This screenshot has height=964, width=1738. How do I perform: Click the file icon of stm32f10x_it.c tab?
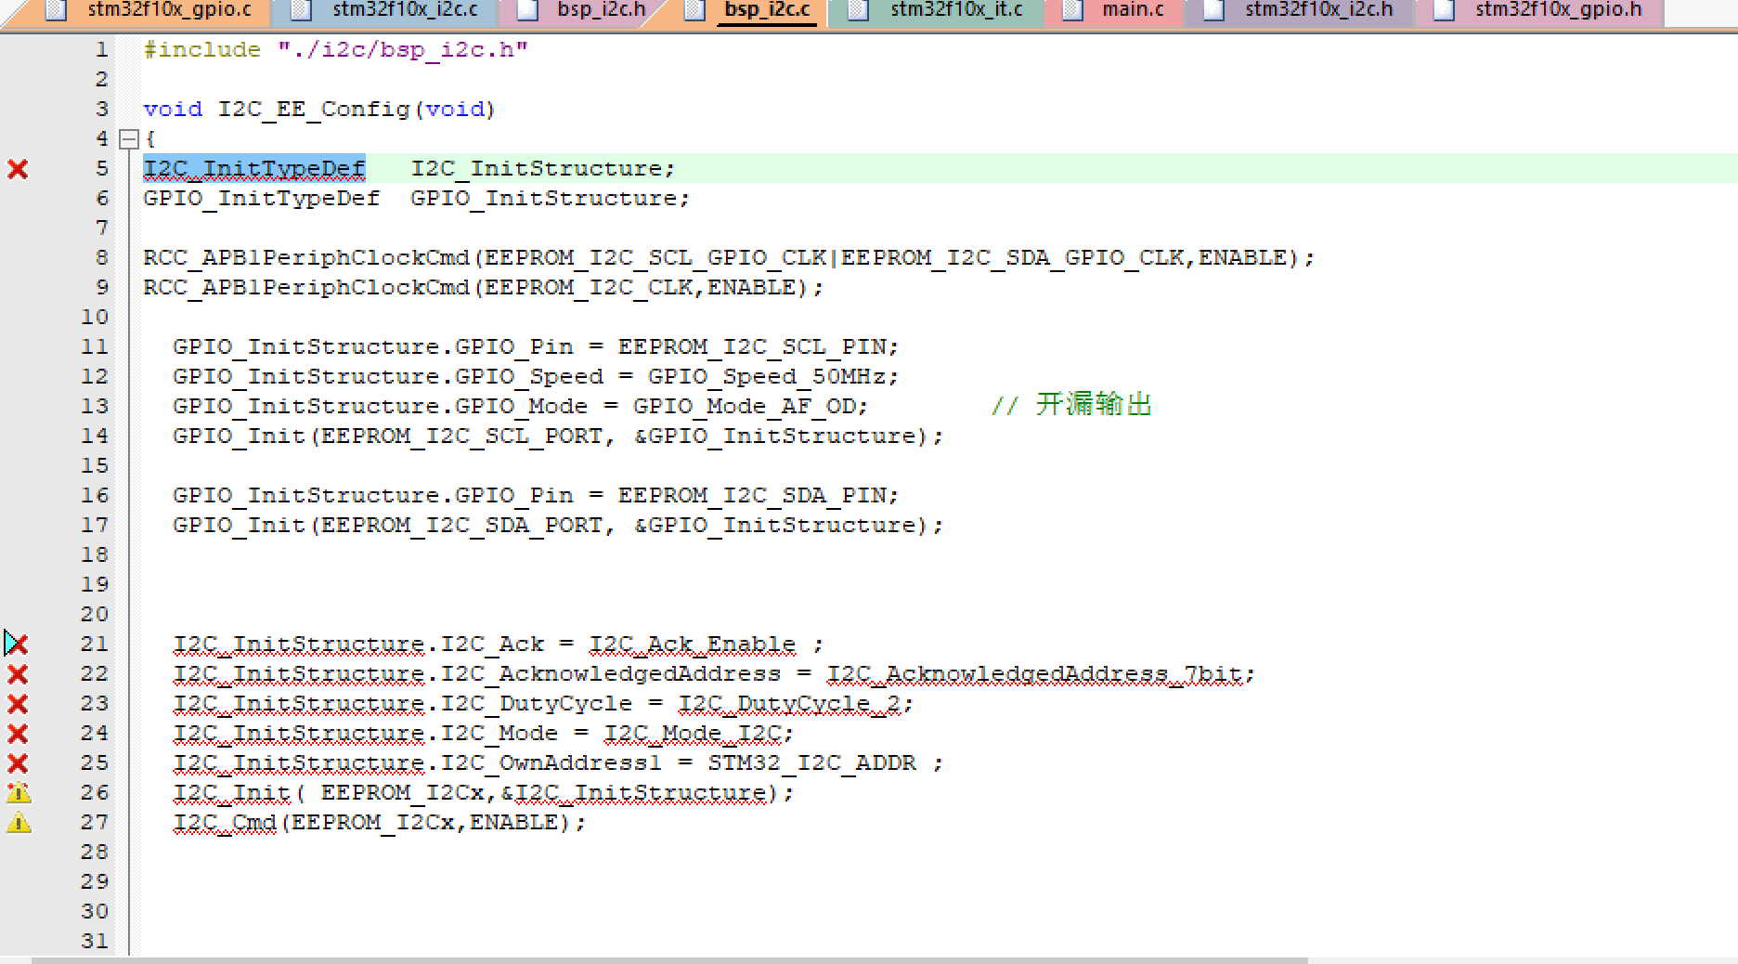tap(859, 10)
